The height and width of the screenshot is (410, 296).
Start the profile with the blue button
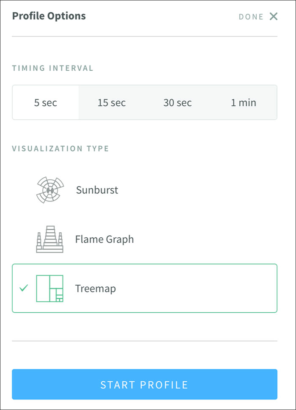click(145, 384)
